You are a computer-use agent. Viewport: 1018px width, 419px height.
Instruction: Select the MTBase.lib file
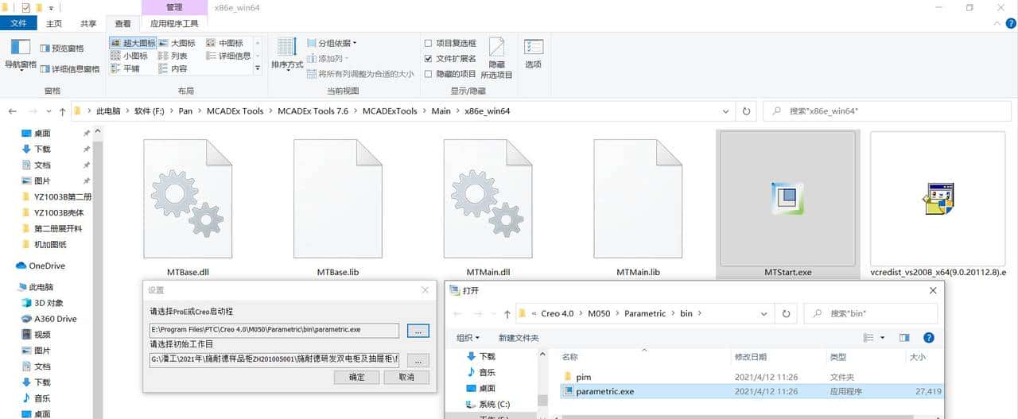338,208
